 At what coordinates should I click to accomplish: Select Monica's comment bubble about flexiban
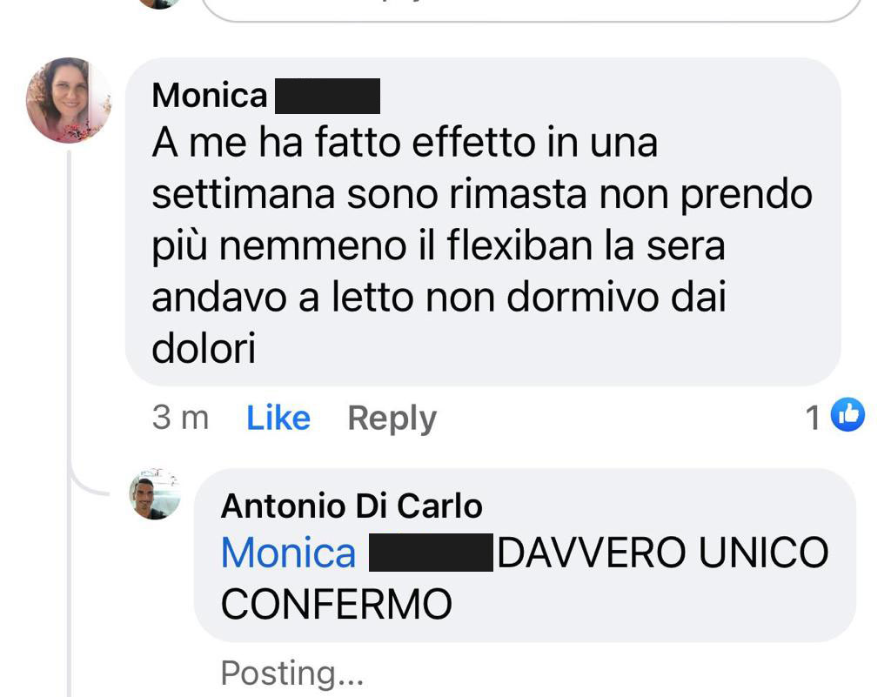pos(483,222)
